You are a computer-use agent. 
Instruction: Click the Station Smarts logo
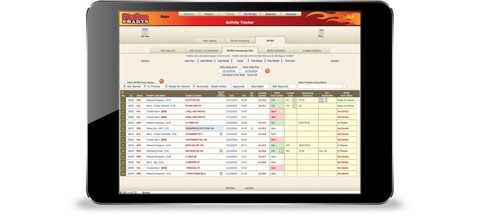135,19
